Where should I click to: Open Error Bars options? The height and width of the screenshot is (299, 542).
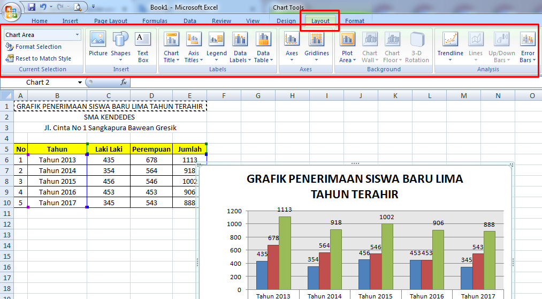[x=528, y=47]
